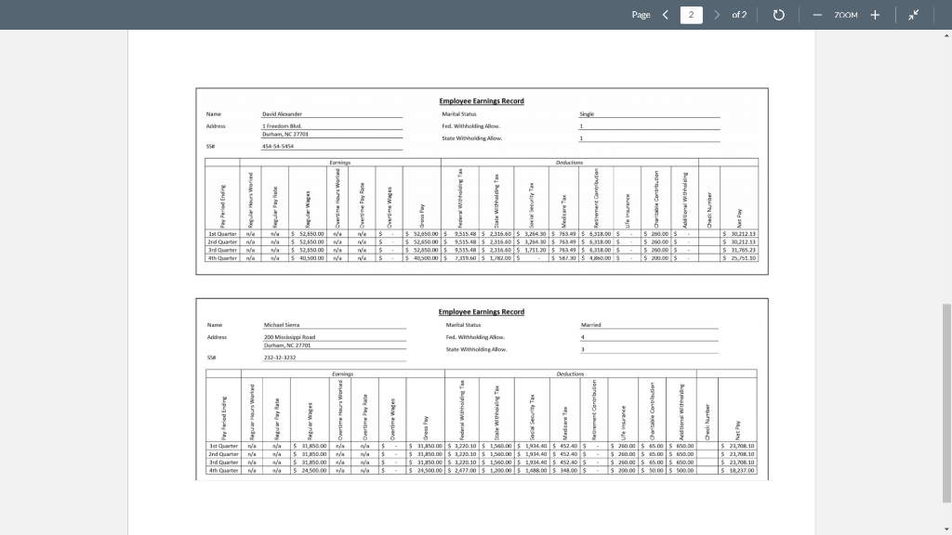
Task: Click the name David Alexander
Action: (x=284, y=113)
